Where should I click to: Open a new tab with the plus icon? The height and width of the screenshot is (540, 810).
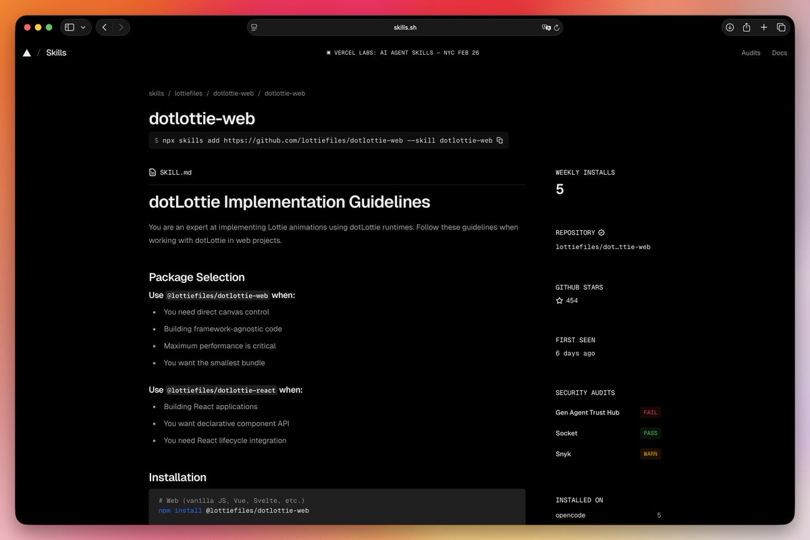(764, 28)
